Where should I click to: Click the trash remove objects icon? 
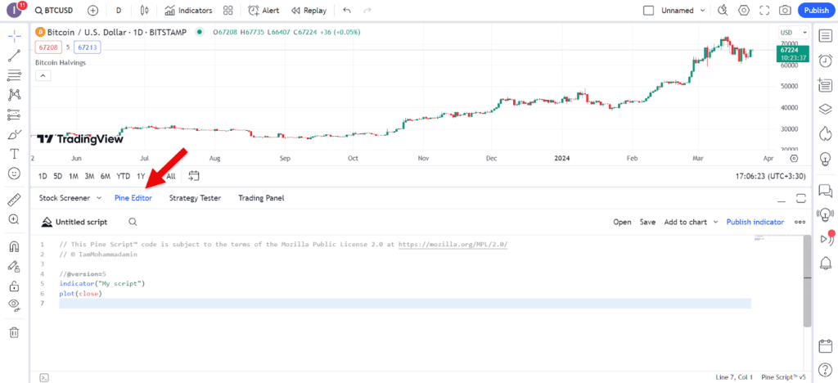point(14,332)
